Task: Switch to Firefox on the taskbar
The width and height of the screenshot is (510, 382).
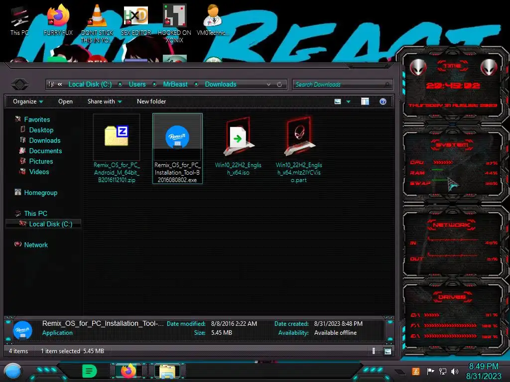Action: 128,371
